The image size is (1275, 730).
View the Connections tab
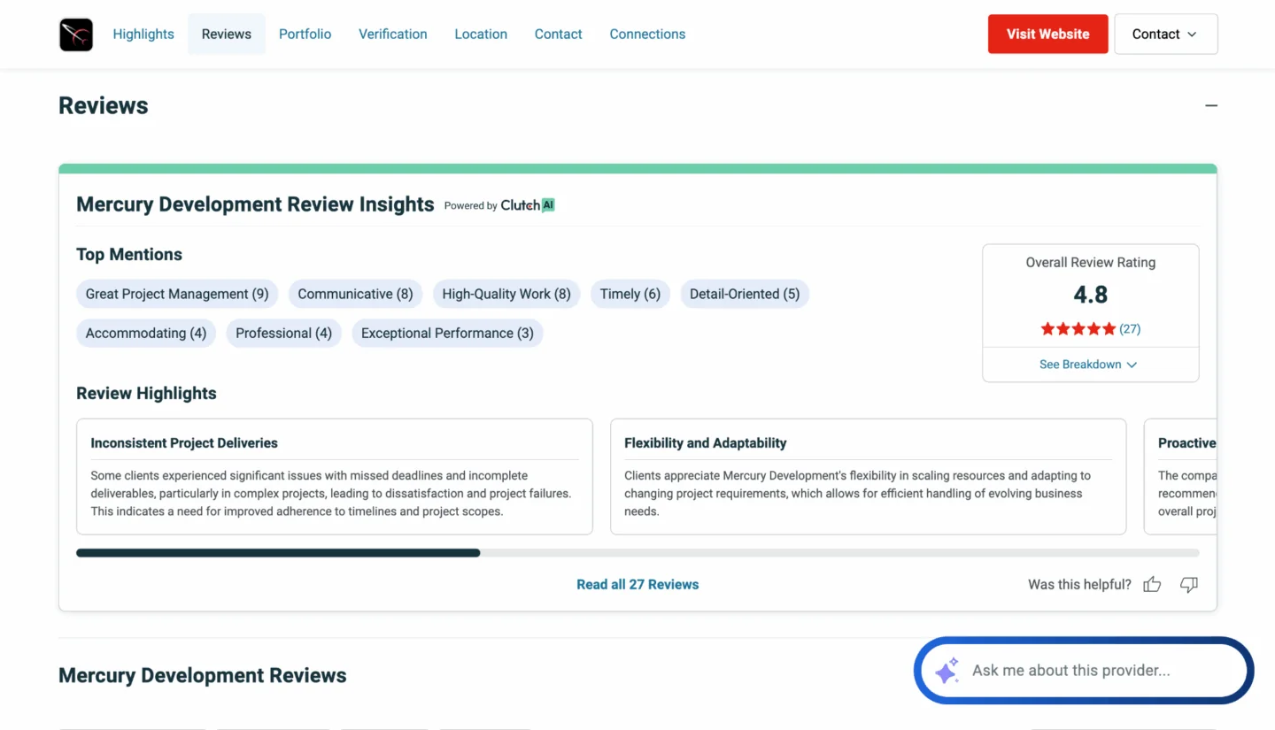(647, 34)
